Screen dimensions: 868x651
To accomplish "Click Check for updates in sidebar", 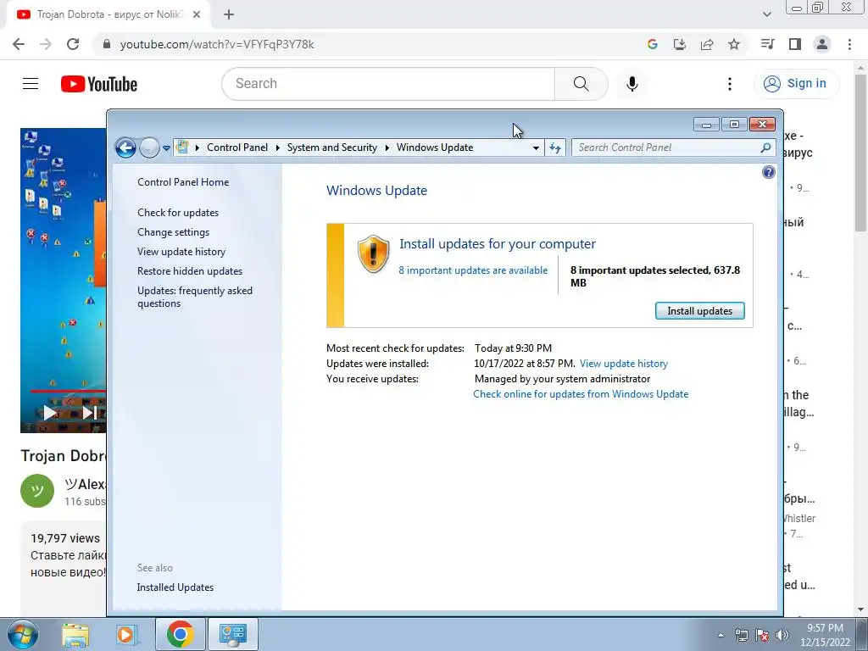I will tap(178, 213).
